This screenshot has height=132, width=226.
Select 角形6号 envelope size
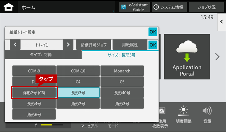click(x=34, y=114)
